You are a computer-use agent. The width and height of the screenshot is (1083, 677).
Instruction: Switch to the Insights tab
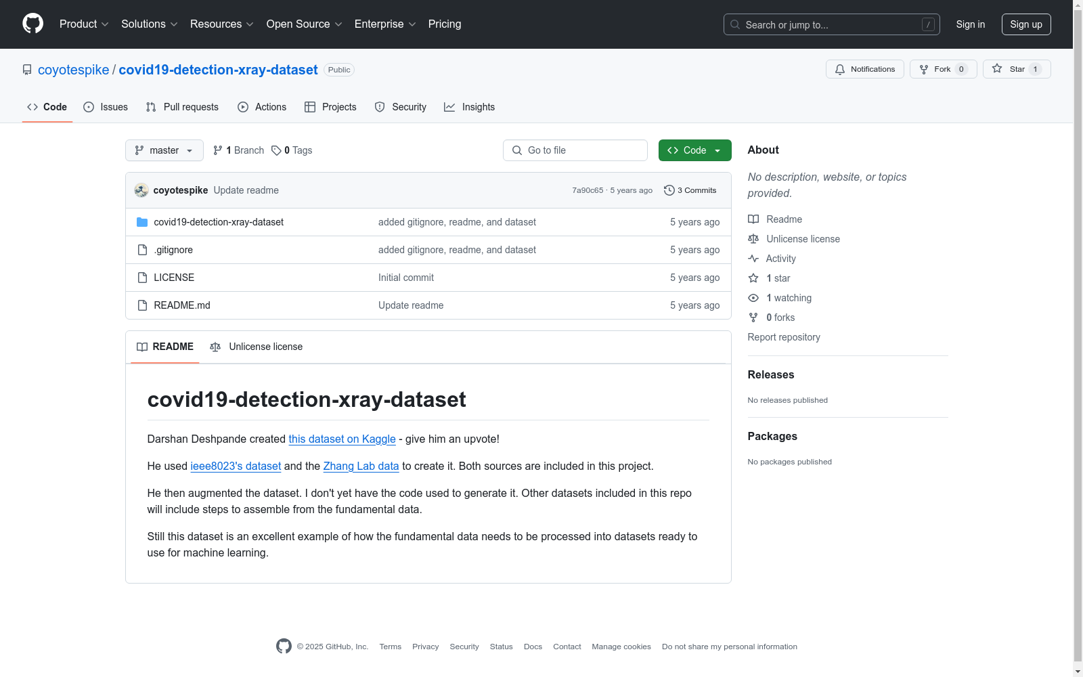tap(470, 107)
